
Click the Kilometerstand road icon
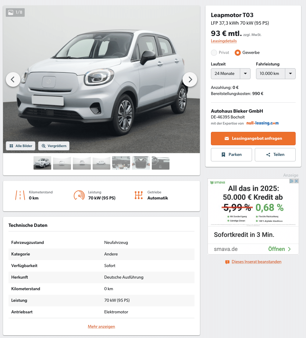coord(20,195)
